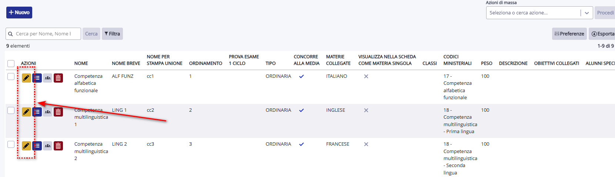Open the Preferenze column settings

point(569,34)
